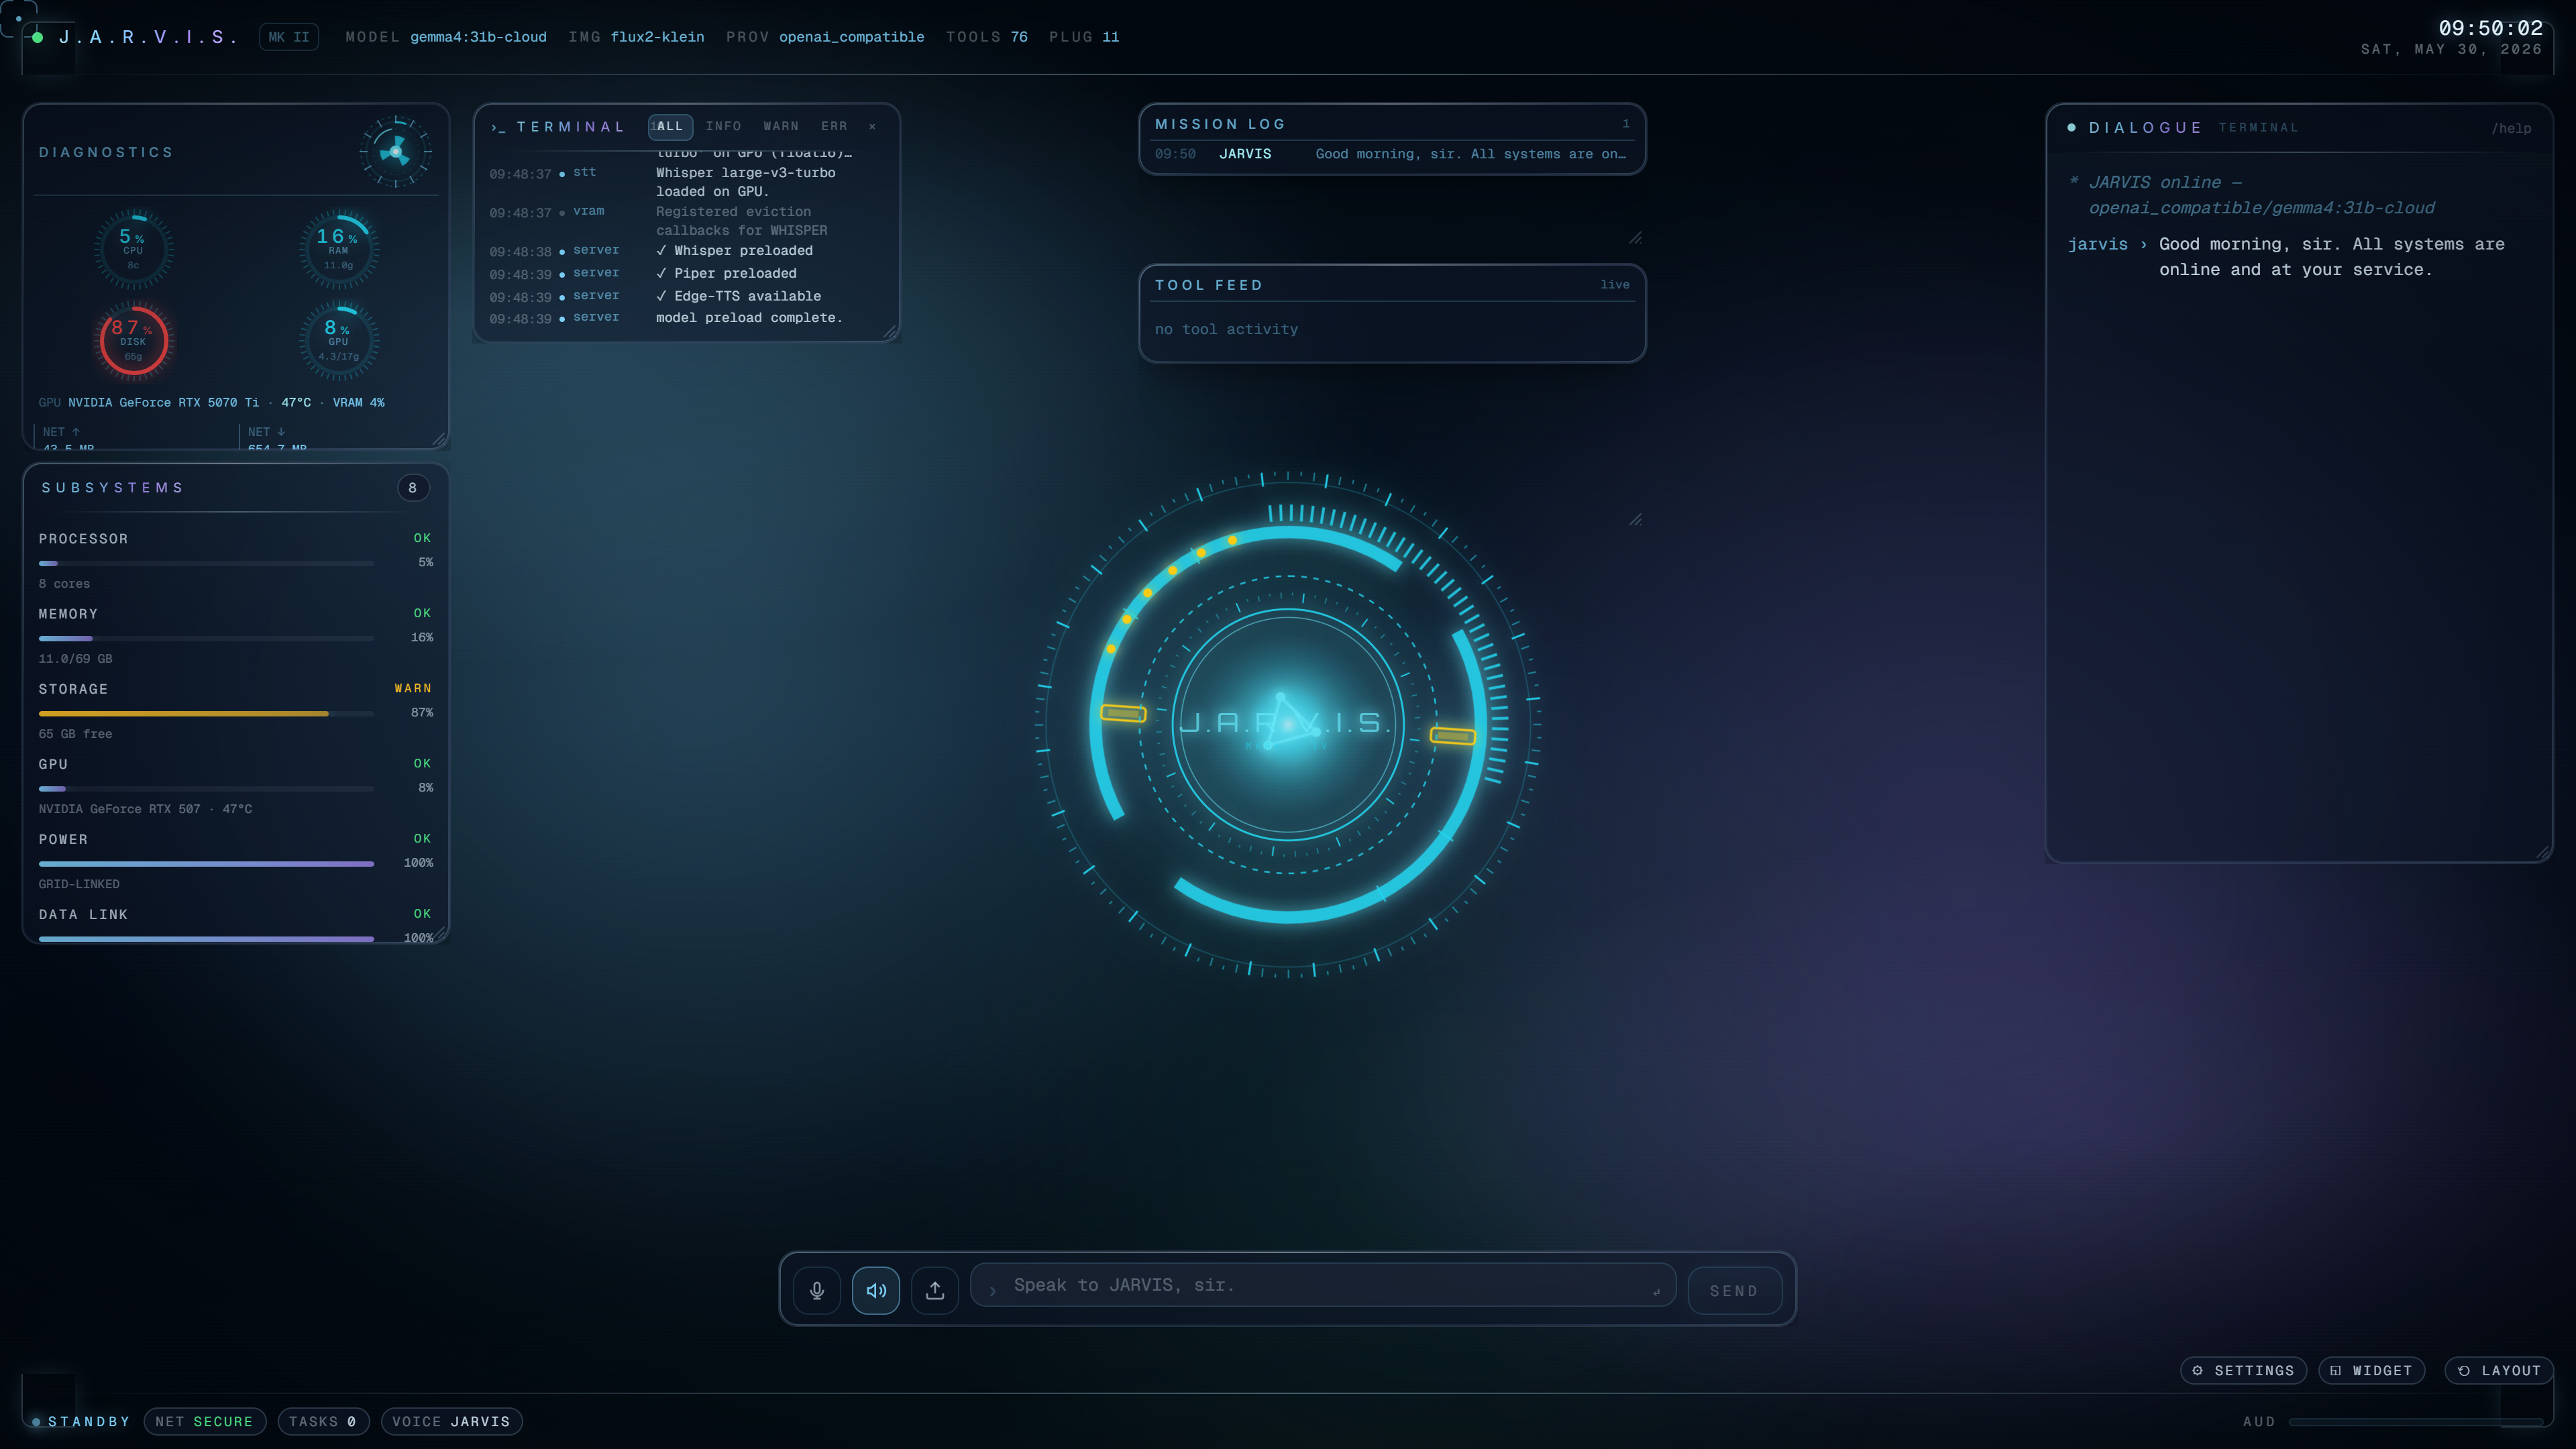Click the STANDBY status indicator
The image size is (2576, 1449).
81,1421
